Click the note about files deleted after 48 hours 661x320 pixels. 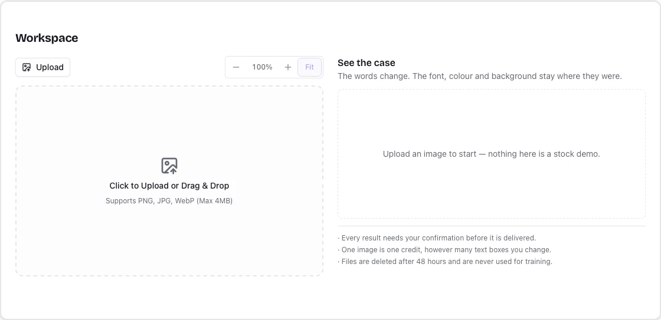445,262
